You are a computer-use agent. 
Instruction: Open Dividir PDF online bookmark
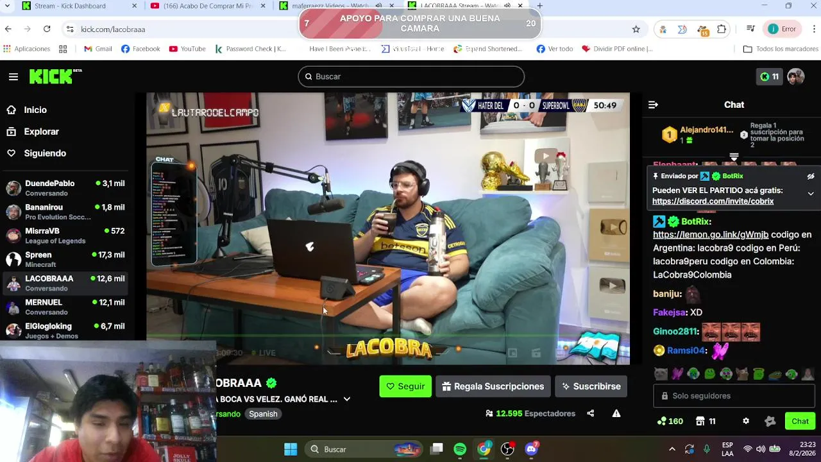tap(617, 49)
